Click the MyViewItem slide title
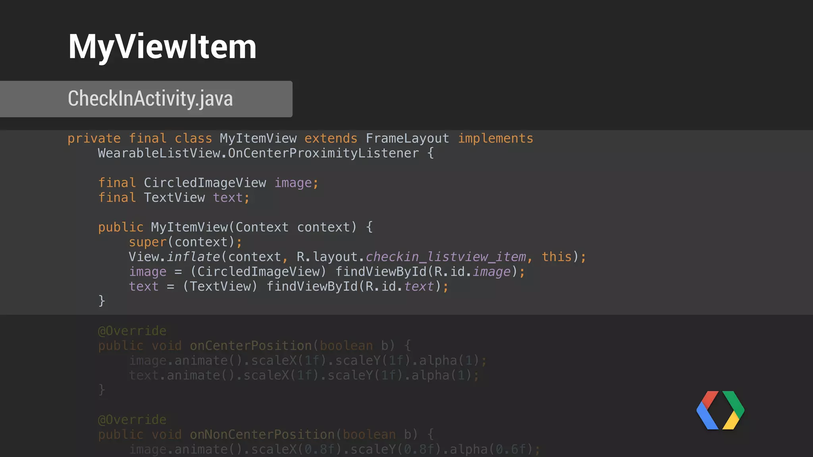Screen dimensions: 813x457 [162, 47]
